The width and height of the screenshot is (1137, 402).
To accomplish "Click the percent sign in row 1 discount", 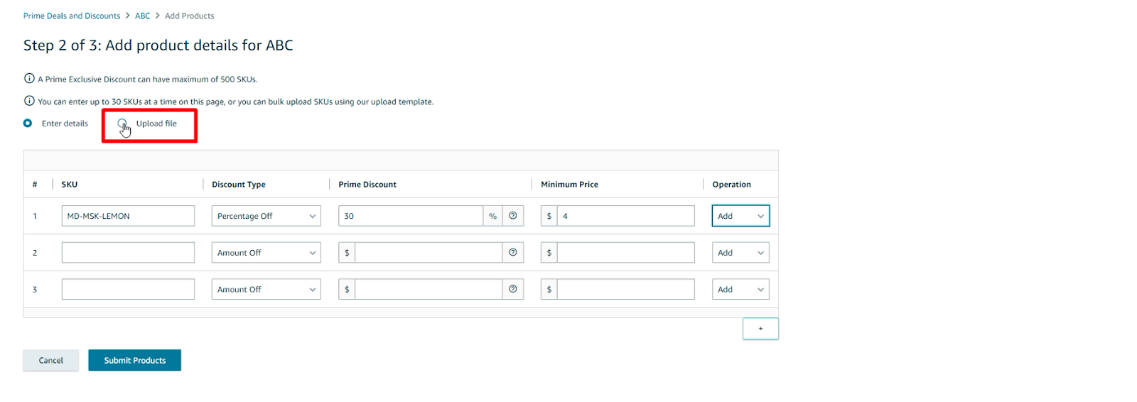I will pyautogui.click(x=492, y=216).
